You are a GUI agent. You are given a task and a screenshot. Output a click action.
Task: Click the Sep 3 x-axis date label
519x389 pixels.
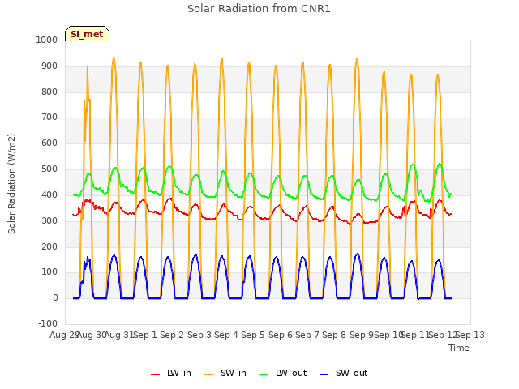[199, 335]
